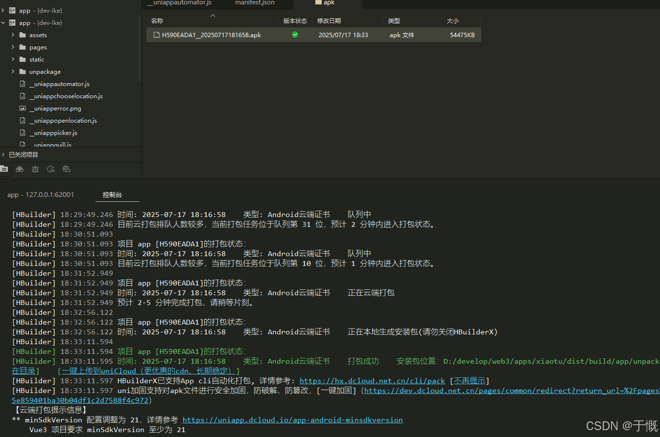Open __uniappchooselocation.js in the file tree
This screenshot has height=437, width=660.
(66, 96)
